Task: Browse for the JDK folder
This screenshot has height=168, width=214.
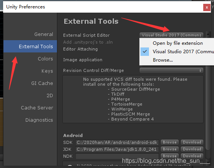Action: [x=170, y=149]
